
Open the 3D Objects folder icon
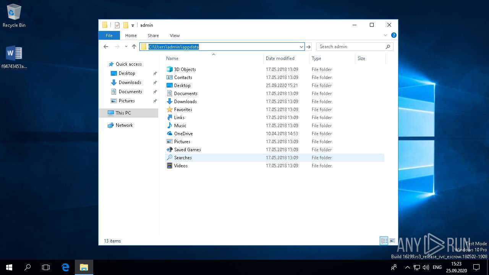click(170, 70)
